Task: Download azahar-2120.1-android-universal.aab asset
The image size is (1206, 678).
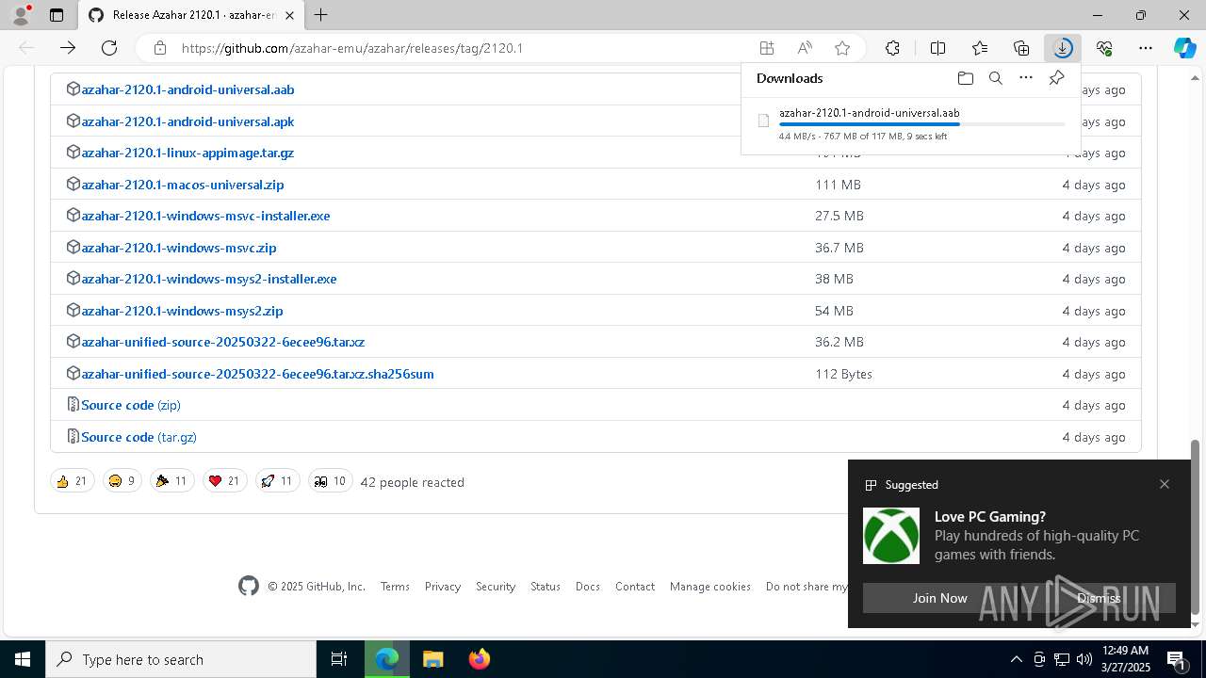Action: tap(187, 89)
